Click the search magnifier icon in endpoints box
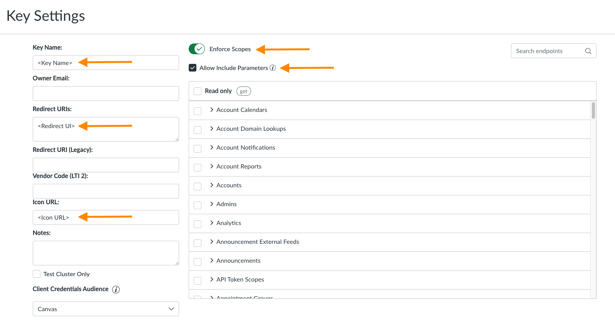The height and width of the screenshot is (335, 615). tap(588, 51)
